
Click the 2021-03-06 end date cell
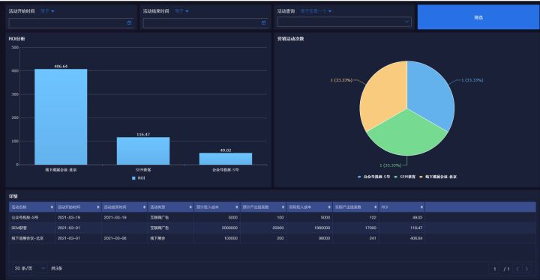click(124, 238)
